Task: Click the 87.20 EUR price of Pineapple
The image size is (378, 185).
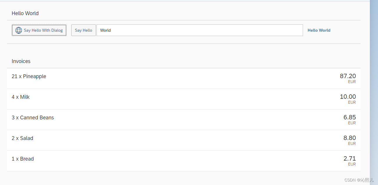Action: pyautogui.click(x=348, y=76)
